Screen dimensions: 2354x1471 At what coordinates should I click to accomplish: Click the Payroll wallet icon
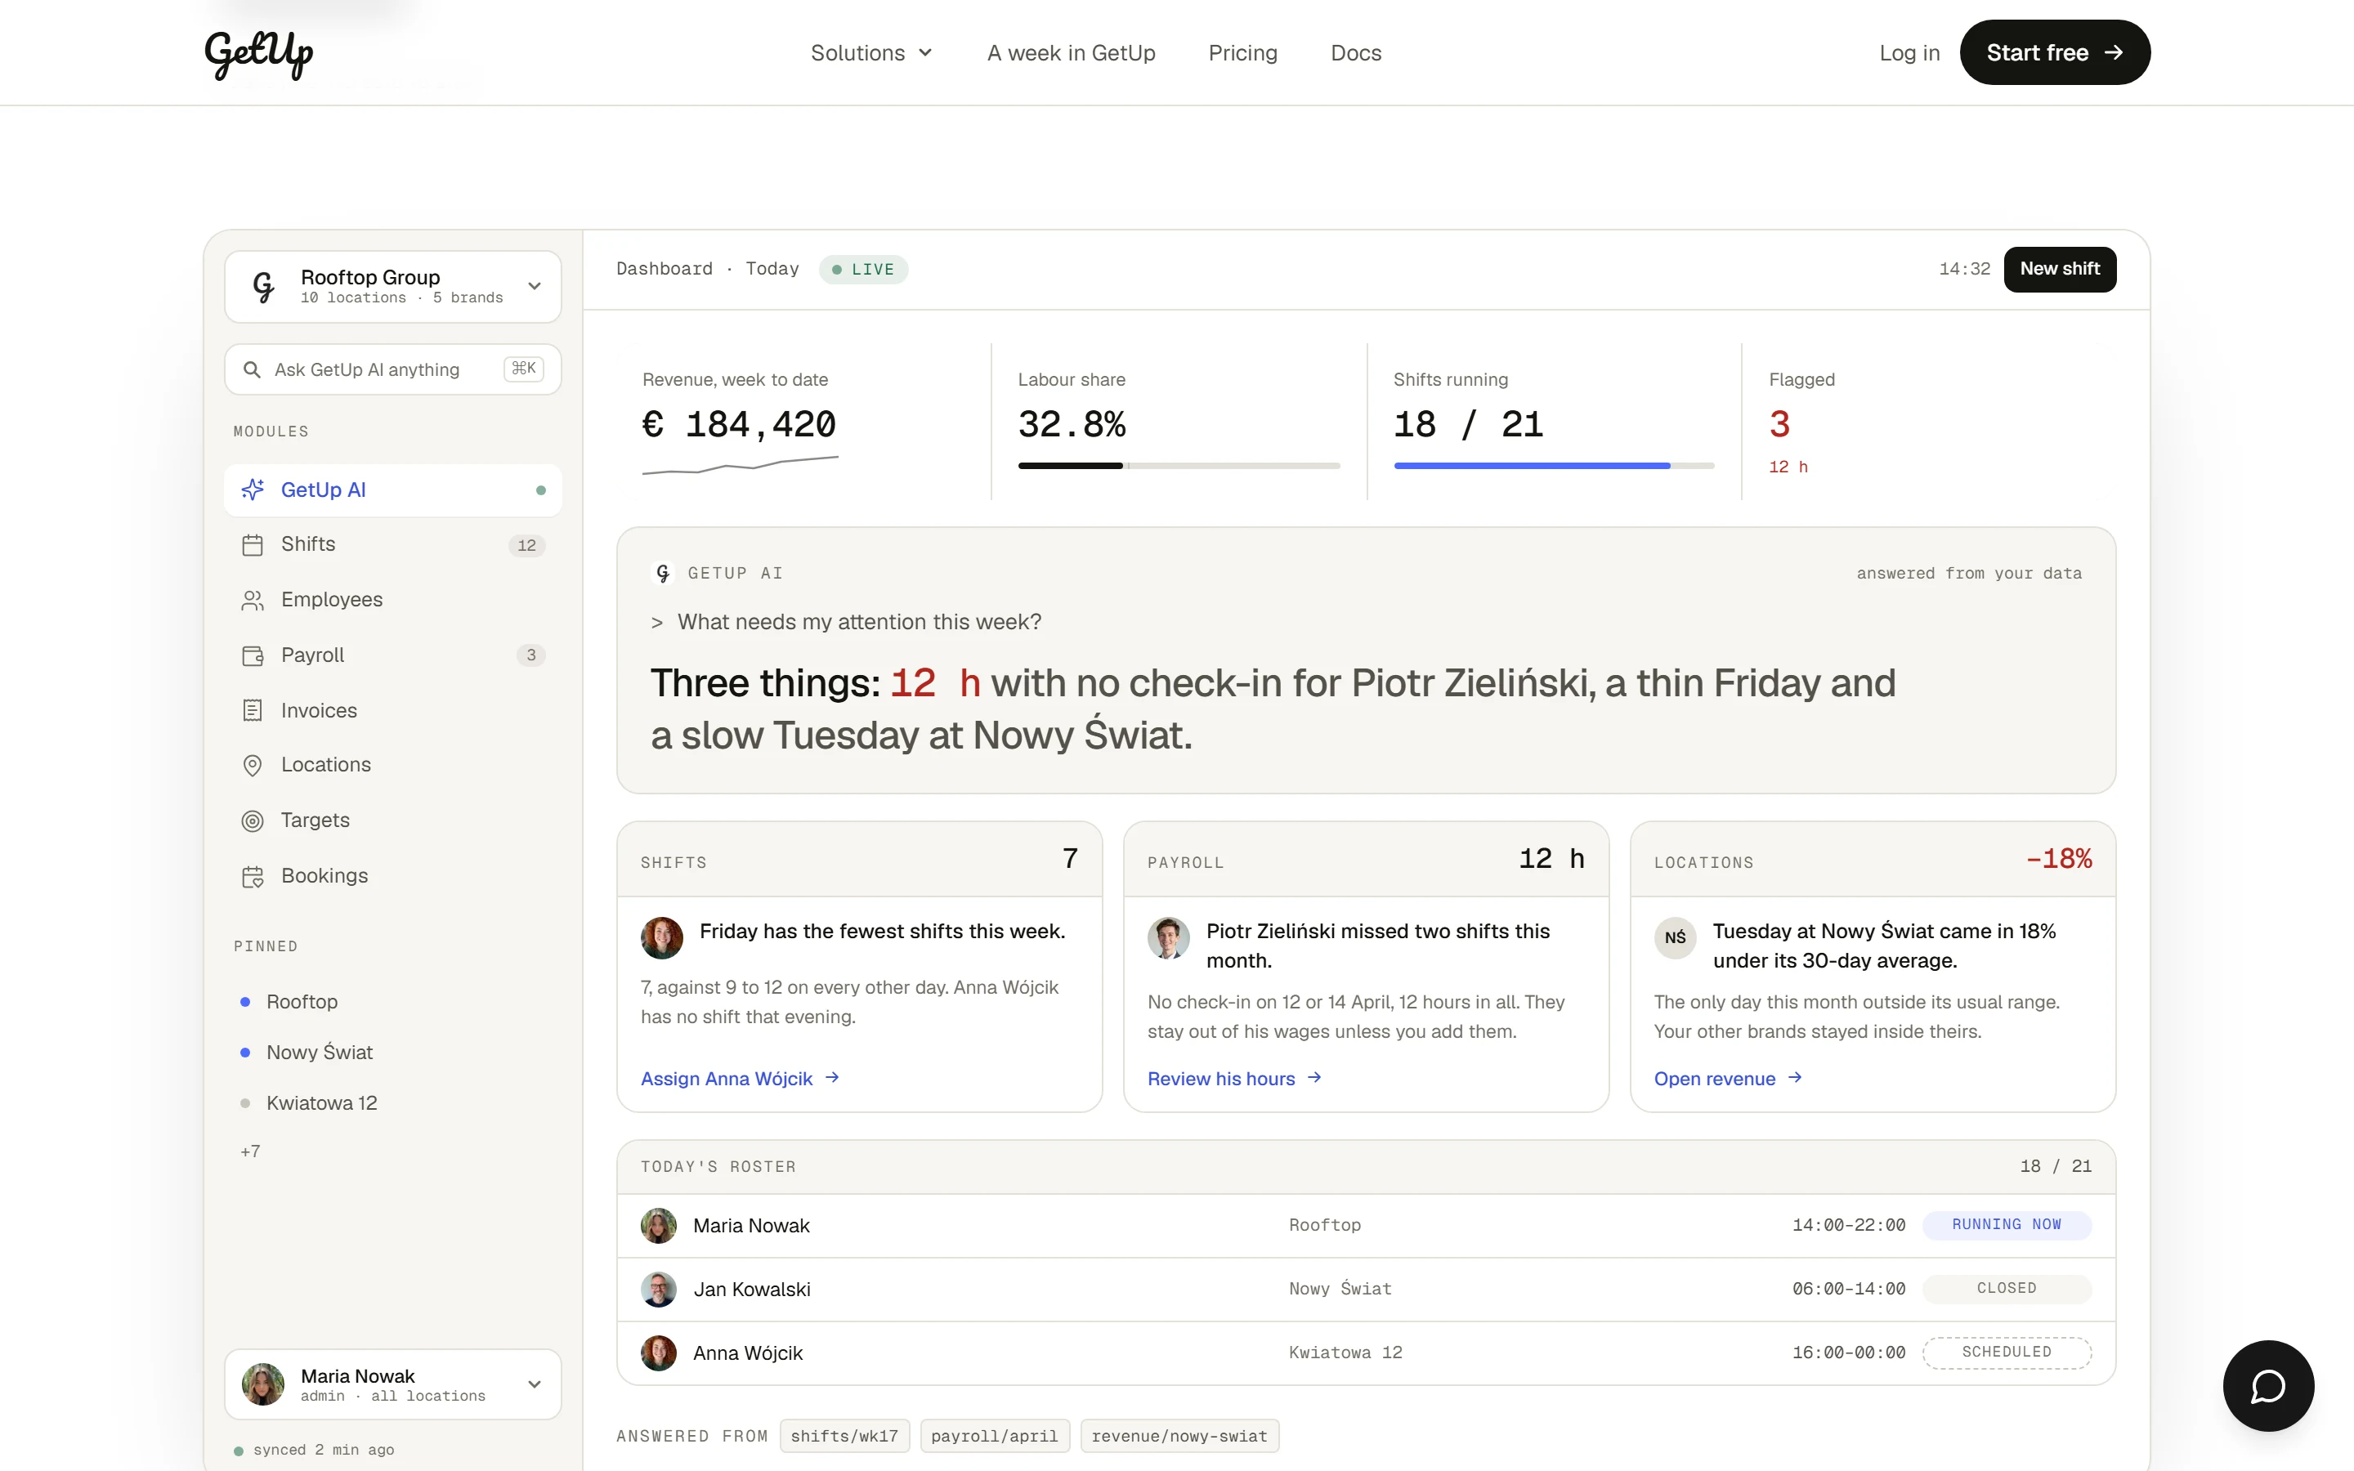pyautogui.click(x=253, y=655)
